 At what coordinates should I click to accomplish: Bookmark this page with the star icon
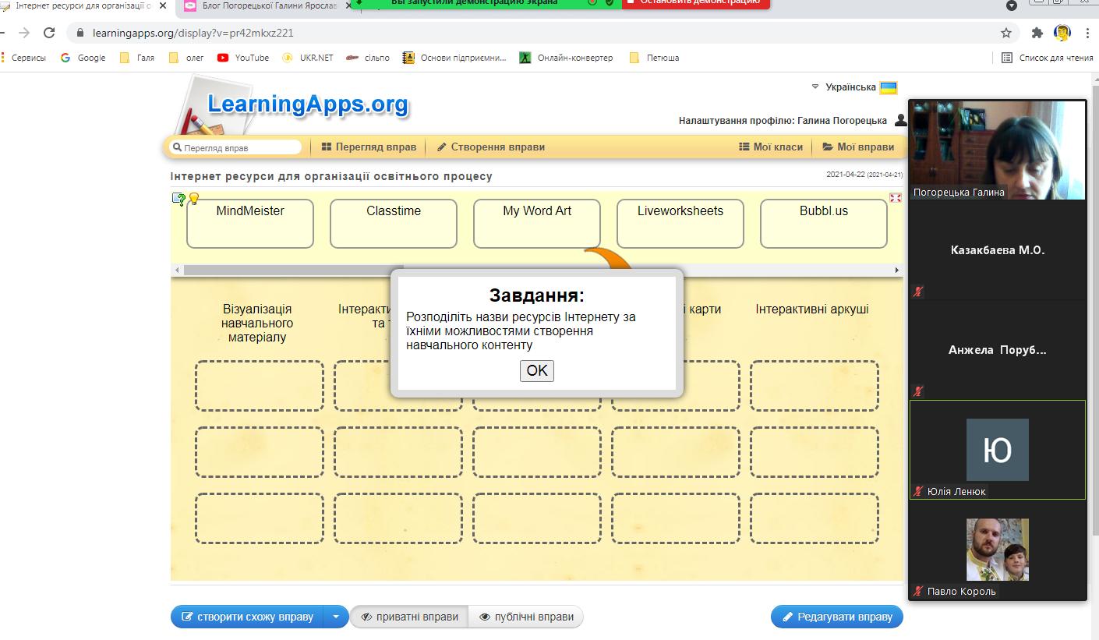tap(1006, 33)
